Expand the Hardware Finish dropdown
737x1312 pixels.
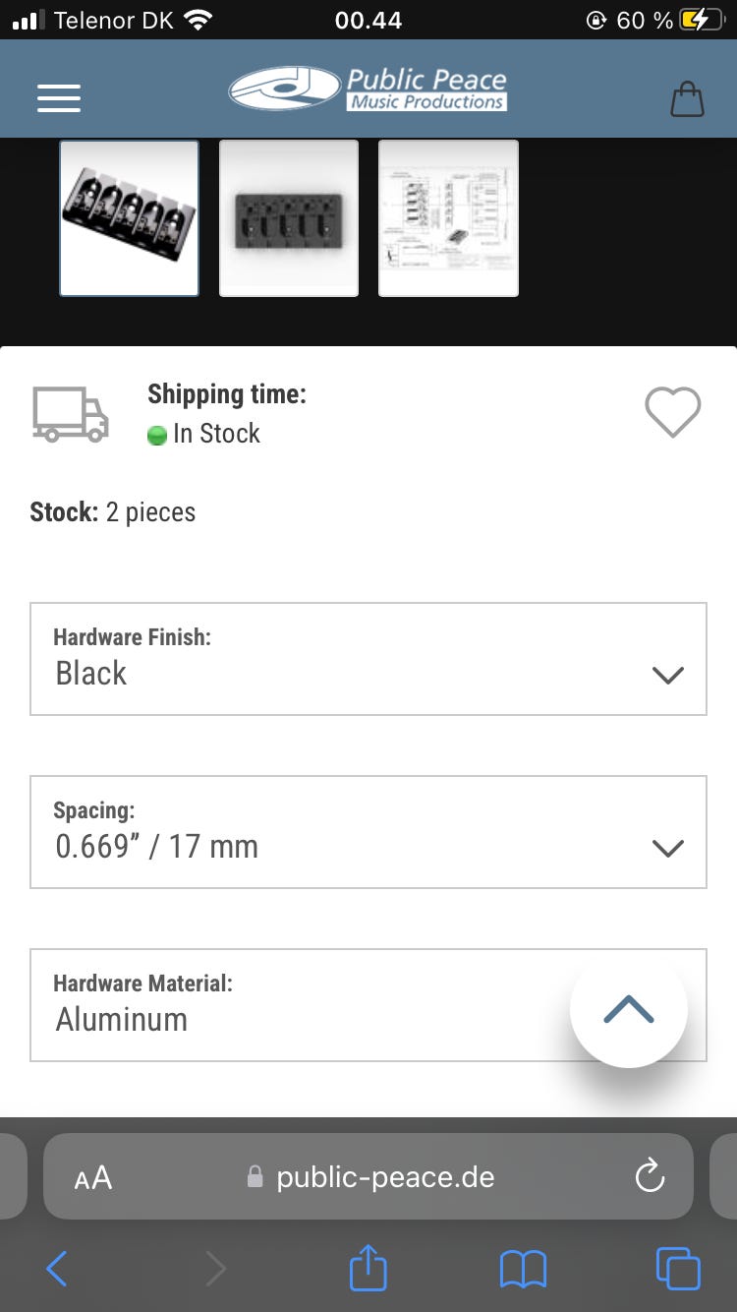(368, 659)
